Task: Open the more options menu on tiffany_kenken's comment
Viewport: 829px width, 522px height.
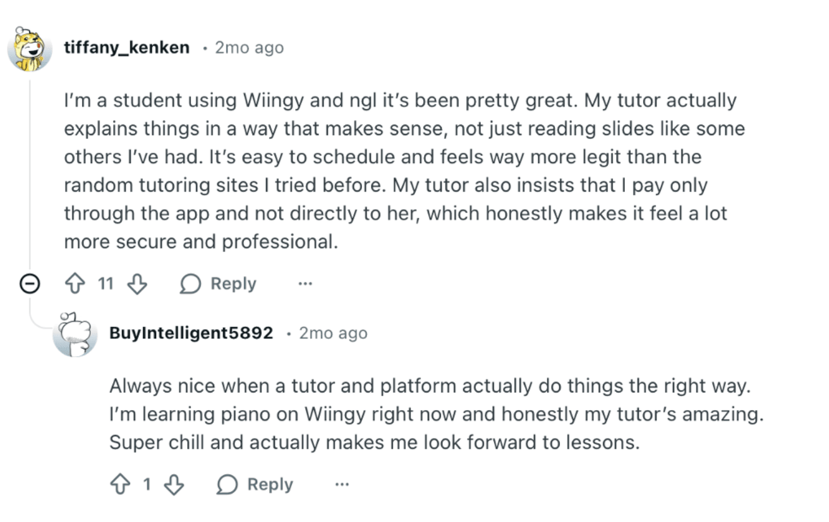Action: click(x=305, y=284)
